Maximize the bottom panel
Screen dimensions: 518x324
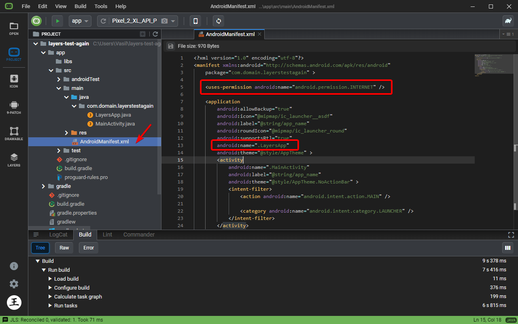tap(511, 234)
